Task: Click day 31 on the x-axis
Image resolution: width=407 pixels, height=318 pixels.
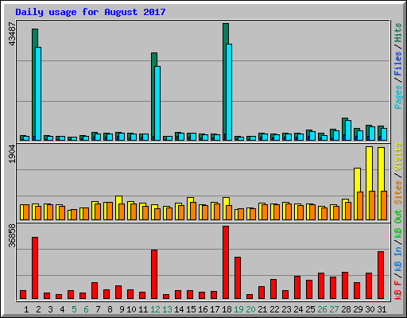Action: pos(382,309)
